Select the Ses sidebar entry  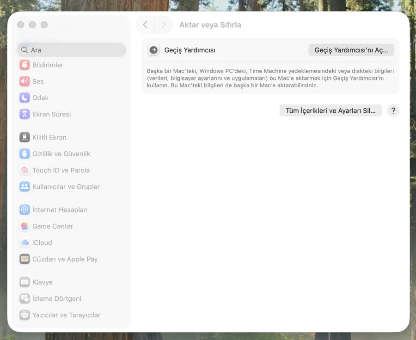tap(38, 81)
